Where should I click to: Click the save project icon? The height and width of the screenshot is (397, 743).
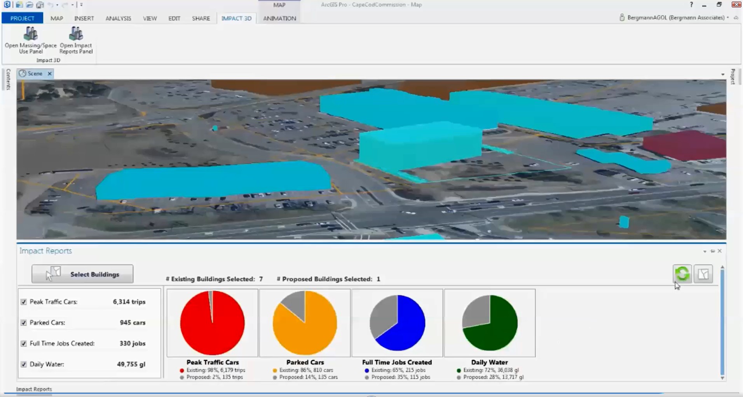[x=40, y=5]
